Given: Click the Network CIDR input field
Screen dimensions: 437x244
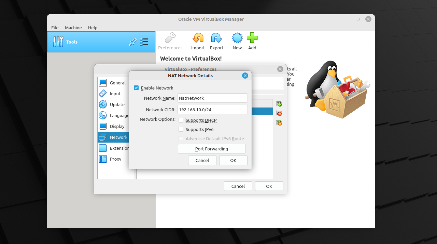Looking at the screenshot, I should click(213, 110).
